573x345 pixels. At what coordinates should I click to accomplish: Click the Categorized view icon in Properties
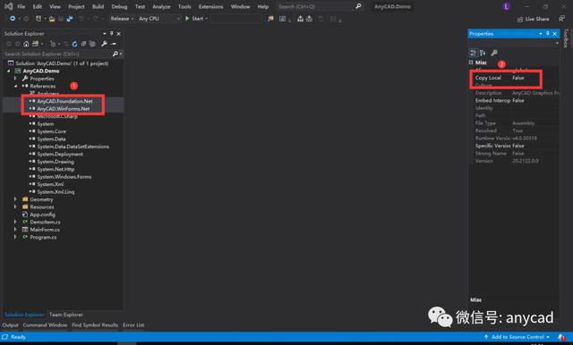click(474, 53)
